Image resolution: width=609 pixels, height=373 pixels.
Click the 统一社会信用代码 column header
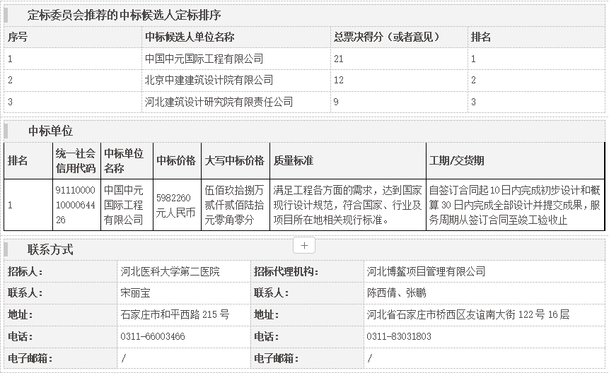click(x=76, y=161)
